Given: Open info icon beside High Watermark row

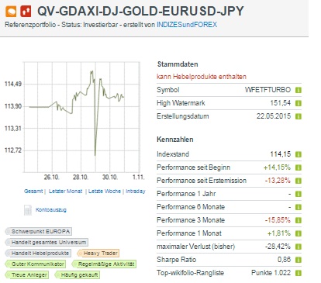Looking at the screenshot, I should pos(299,103).
